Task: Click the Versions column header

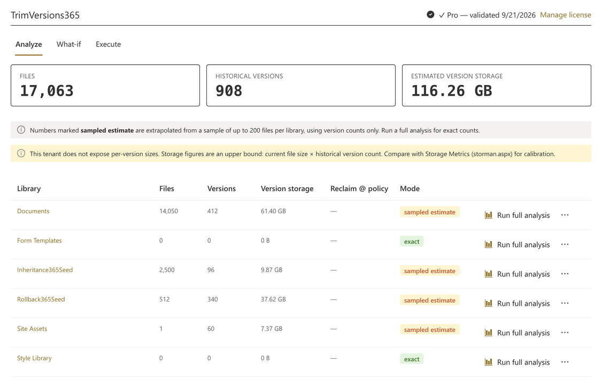Action: coord(221,189)
